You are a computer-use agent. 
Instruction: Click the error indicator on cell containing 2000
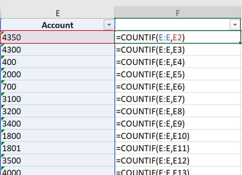pyautogui.click(x=2, y=70)
